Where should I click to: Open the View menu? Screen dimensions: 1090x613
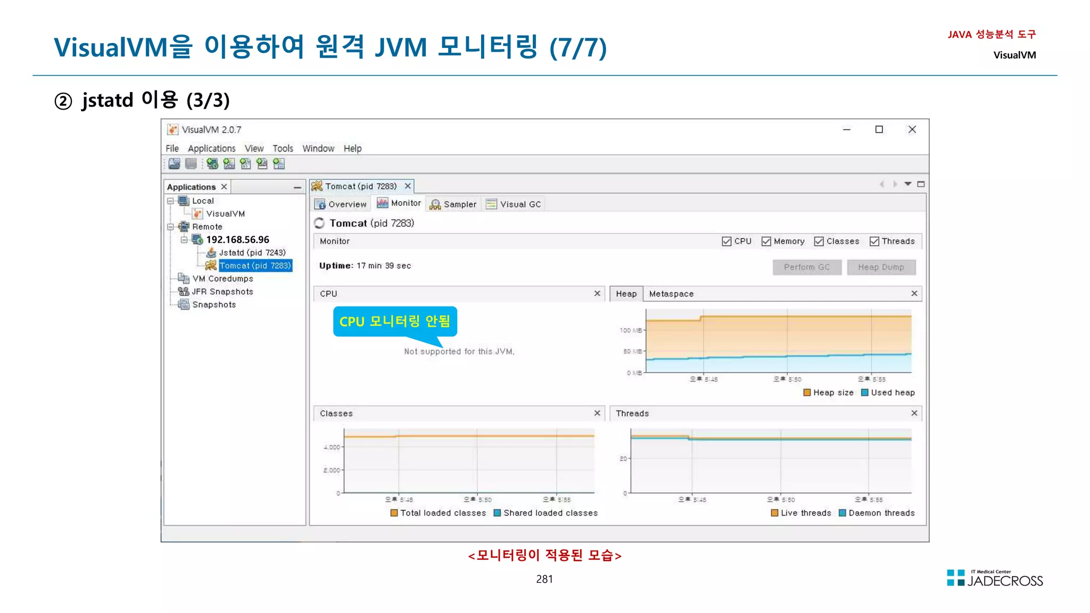click(254, 148)
